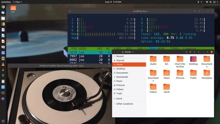
Task: Select Downloads in Files sidebar
Action: (x=129, y=77)
